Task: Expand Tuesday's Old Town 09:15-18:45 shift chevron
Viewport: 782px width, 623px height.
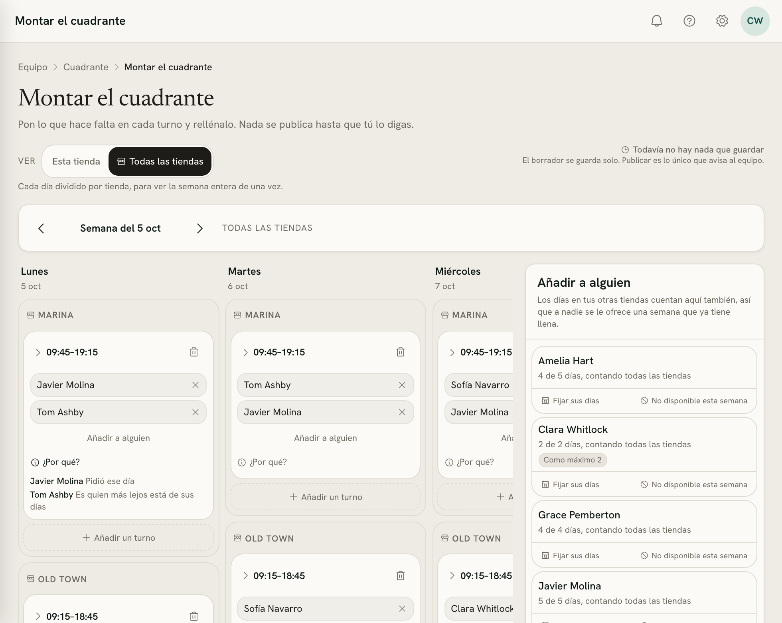Action: coord(245,576)
